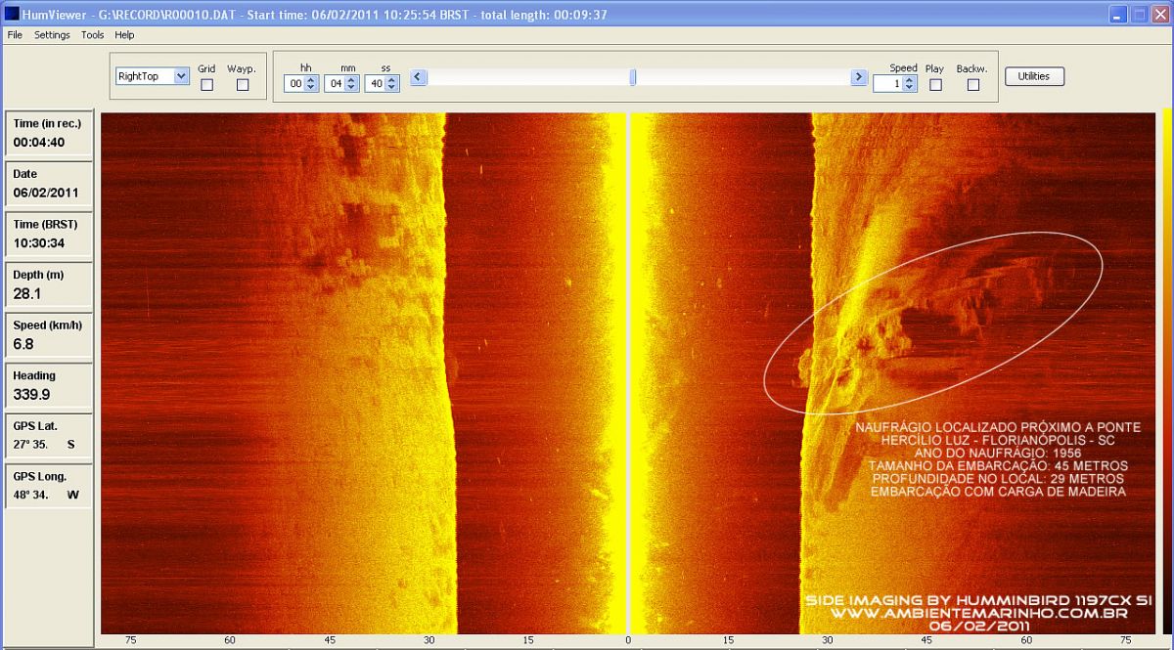
Task: Click the HumViewer title bar app icon
Action: point(12,15)
